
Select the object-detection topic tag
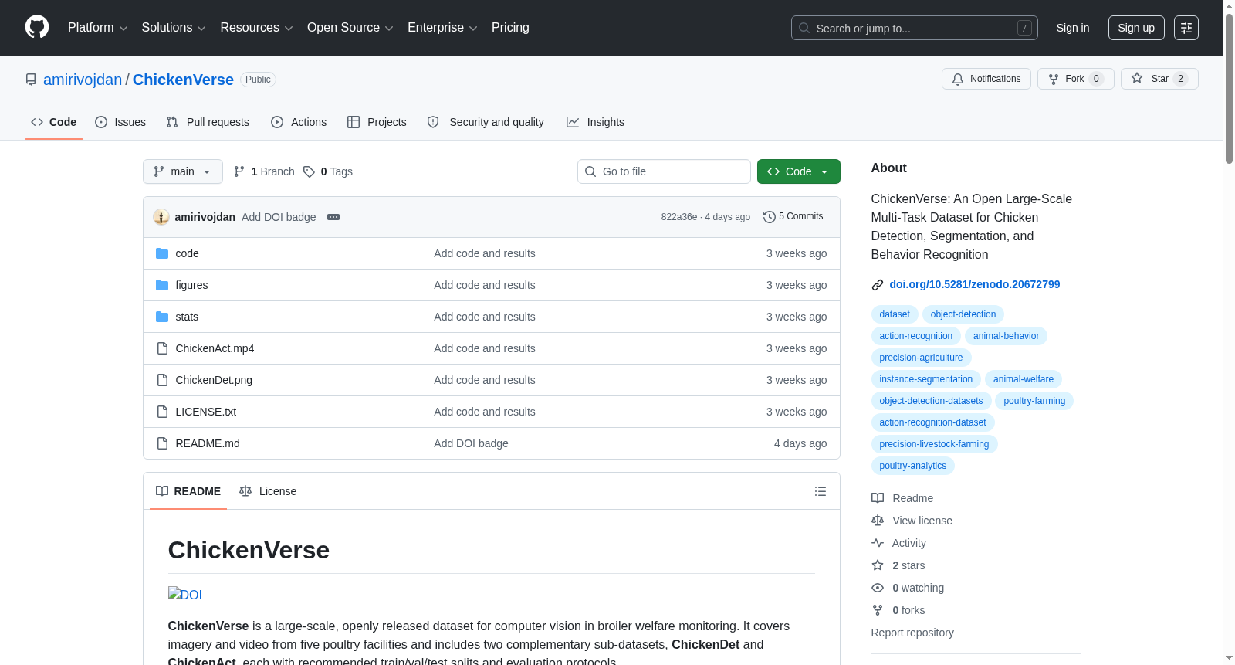(x=963, y=314)
